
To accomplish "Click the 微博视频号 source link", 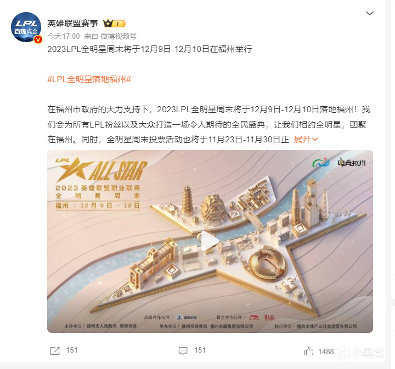I will coord(119,36).
